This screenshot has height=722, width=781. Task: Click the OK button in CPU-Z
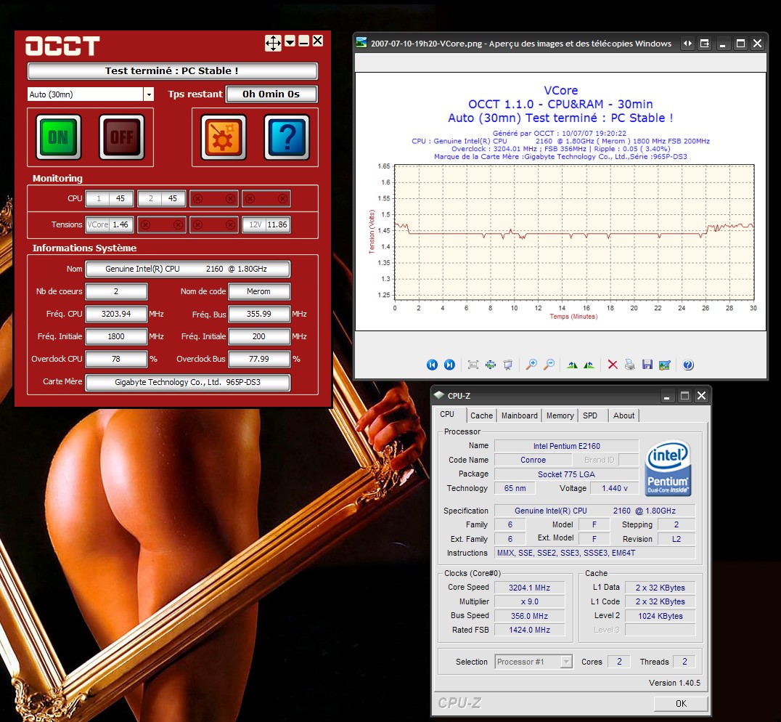[681, 703]
